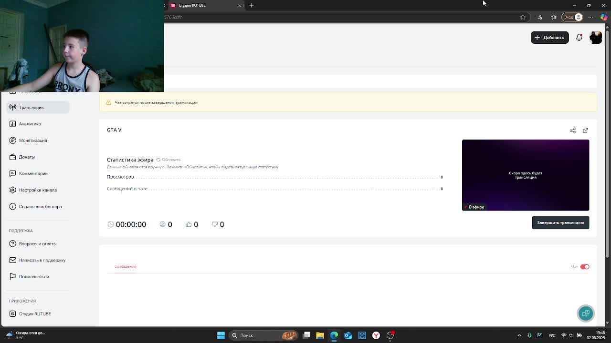Screen dimensions: 611x343
Task: Launch the Copilot icon in browser
Action: tap(604, 17)
